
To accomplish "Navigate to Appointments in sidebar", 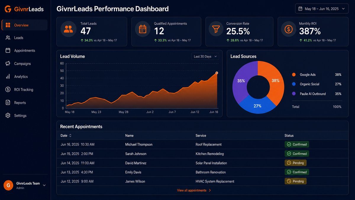I will click(x=25, y=50).
